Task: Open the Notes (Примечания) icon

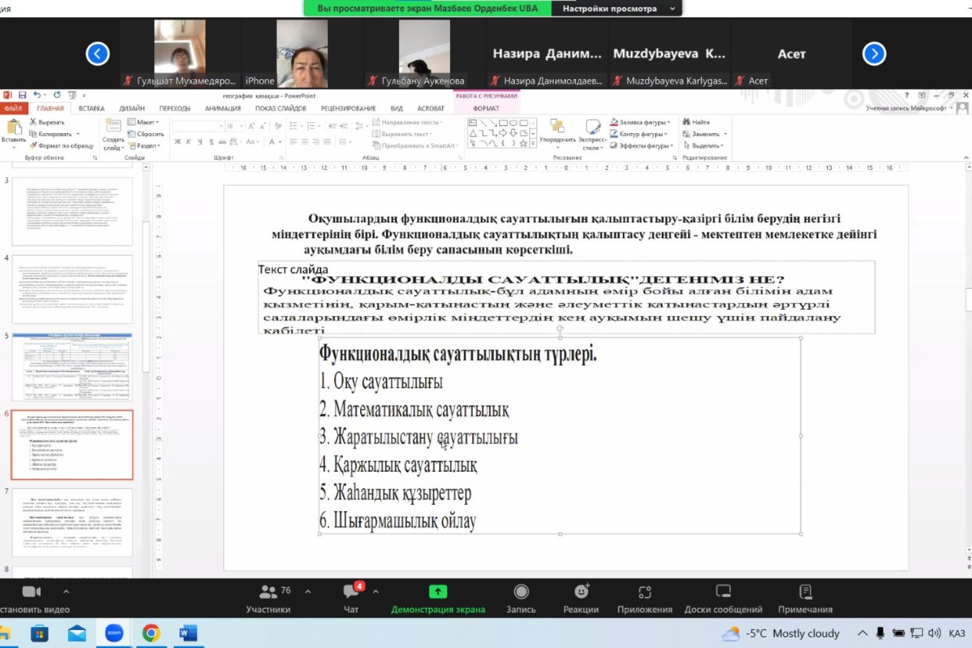Action: point(805,592)
